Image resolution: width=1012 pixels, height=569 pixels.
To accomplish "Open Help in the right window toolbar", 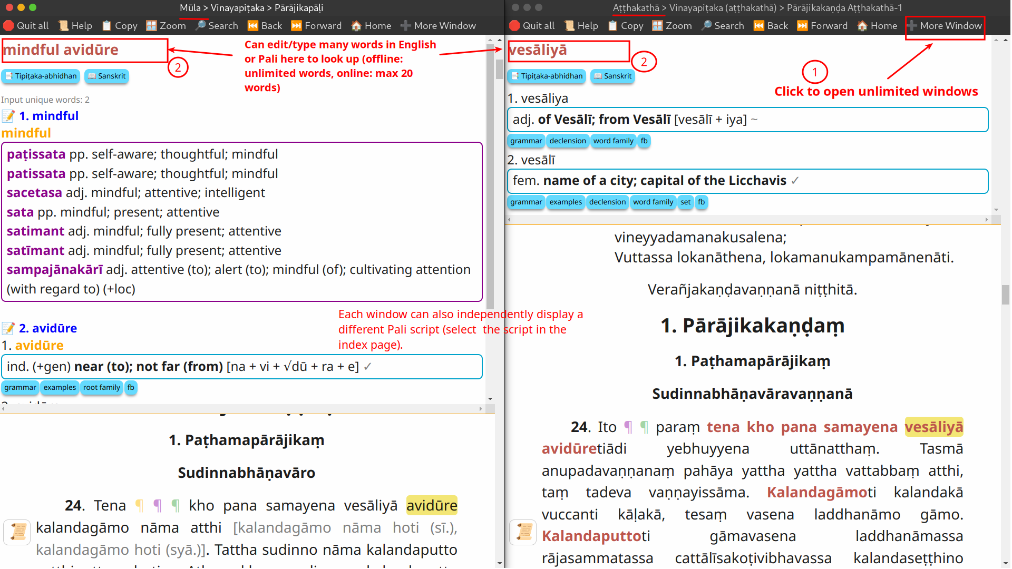I will tap(581, 25).
